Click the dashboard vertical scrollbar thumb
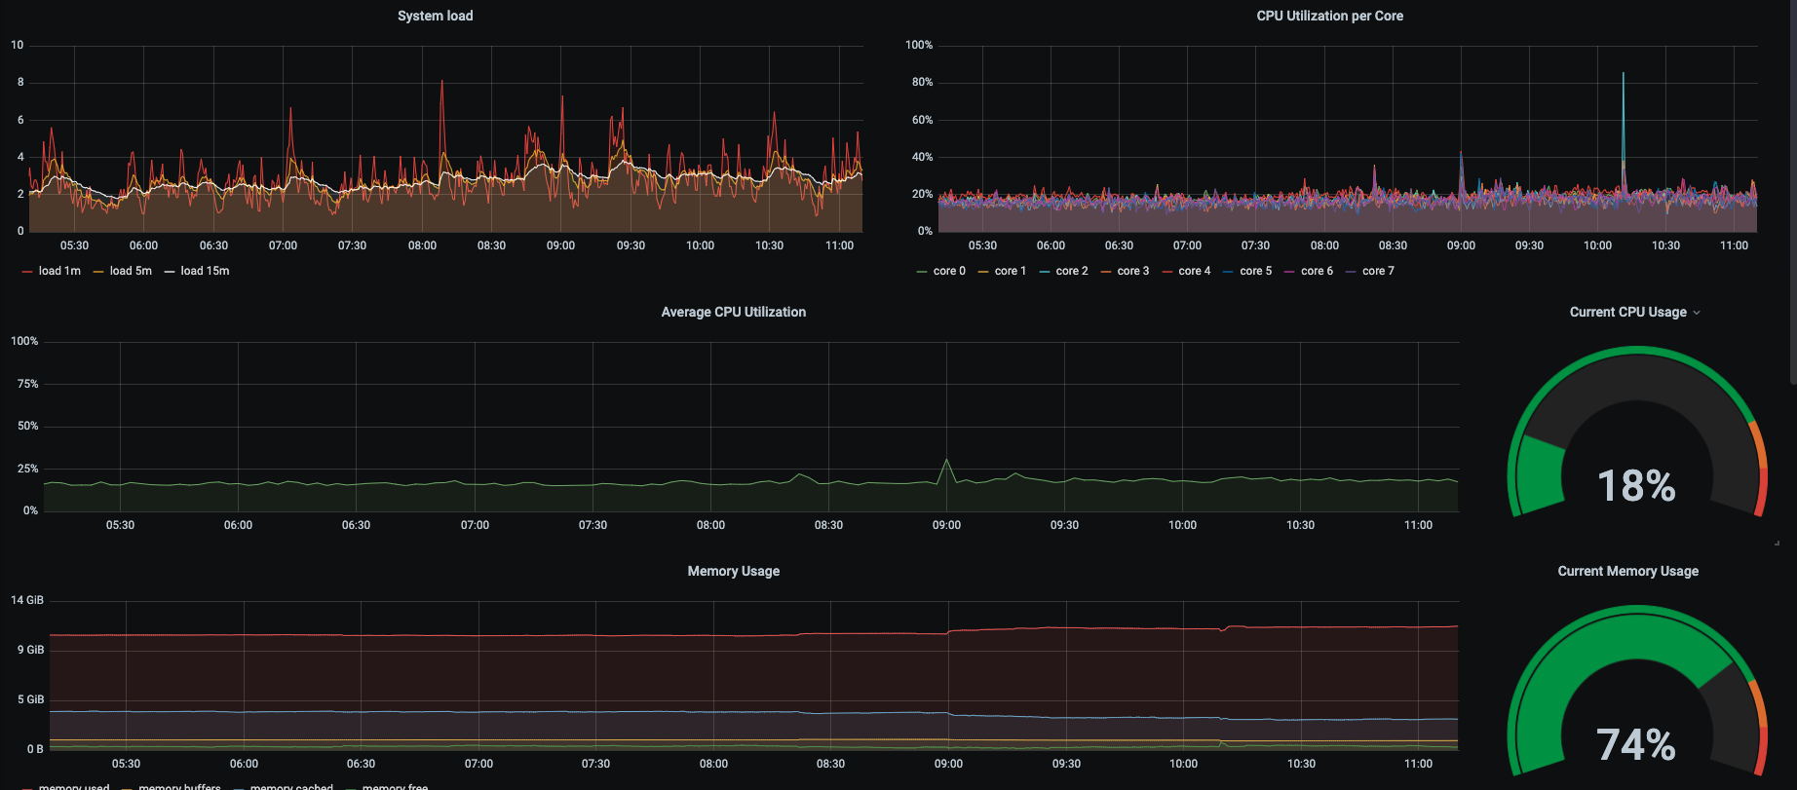Image resolution: width=1797 pixels, height=790 pixels. pos(1793,193)
